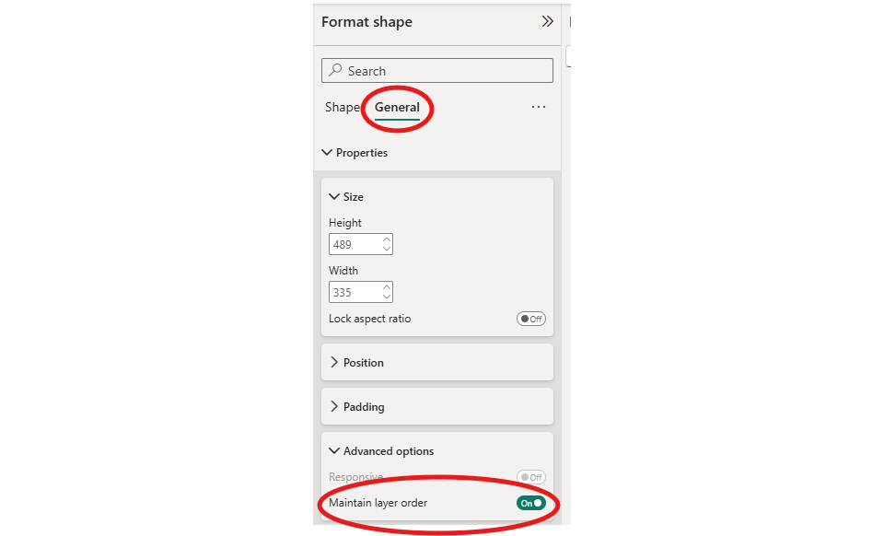
Task: Turn off Maintain layer order toggle
Action: click(531, 503)
